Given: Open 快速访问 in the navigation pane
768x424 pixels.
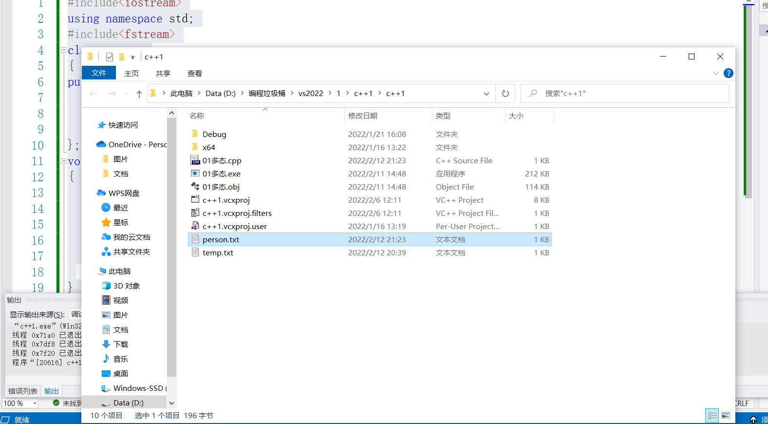Looking at the screenshot, I should tap(123, 125).
